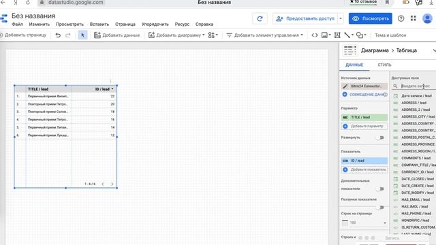Click the Redo arrow icon

(68, 35)
